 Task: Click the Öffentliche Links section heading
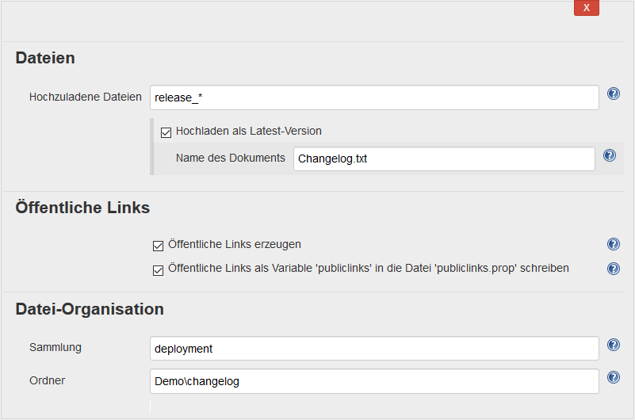tap(82, 208)
